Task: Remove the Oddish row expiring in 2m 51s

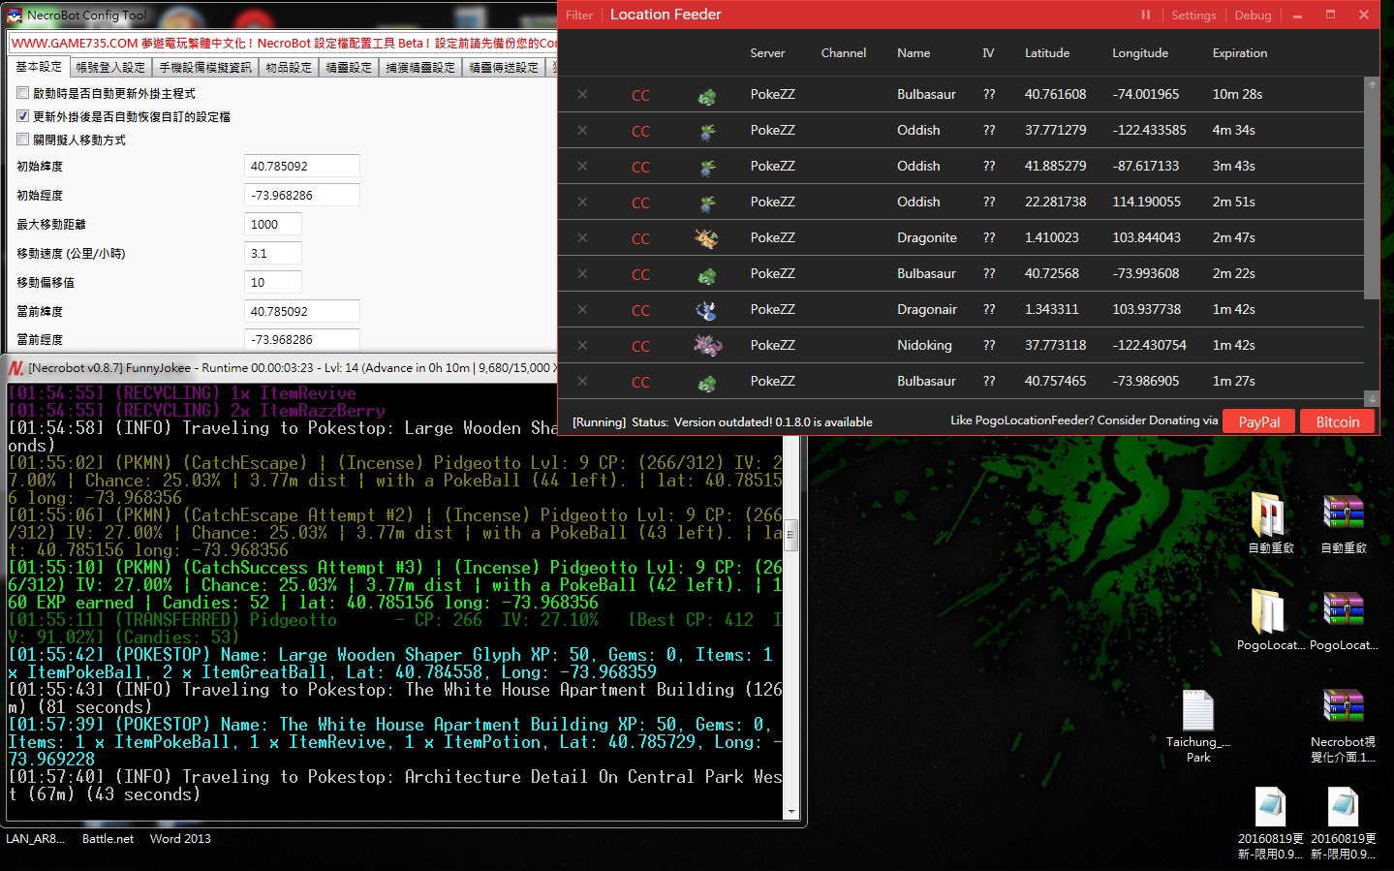Action: 582,202
